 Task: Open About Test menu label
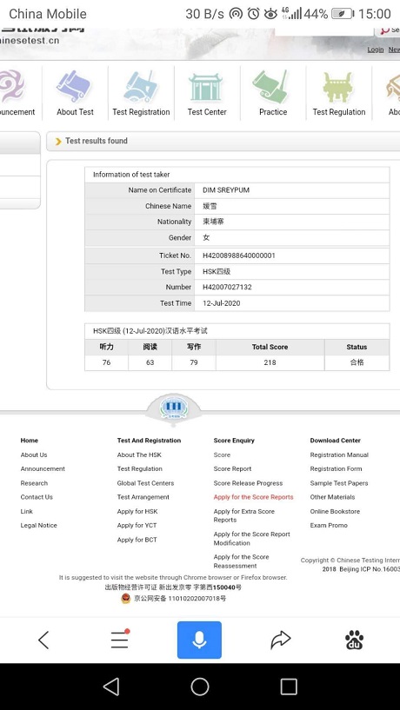tap(75, 112)
